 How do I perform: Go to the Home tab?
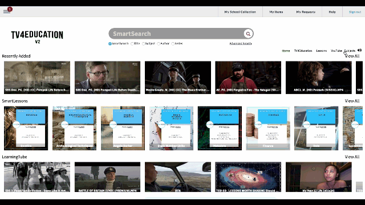pyautogui.click(x=286, y=51)
